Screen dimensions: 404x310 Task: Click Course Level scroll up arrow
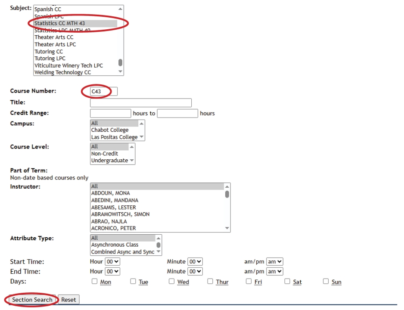coord(132,147)
